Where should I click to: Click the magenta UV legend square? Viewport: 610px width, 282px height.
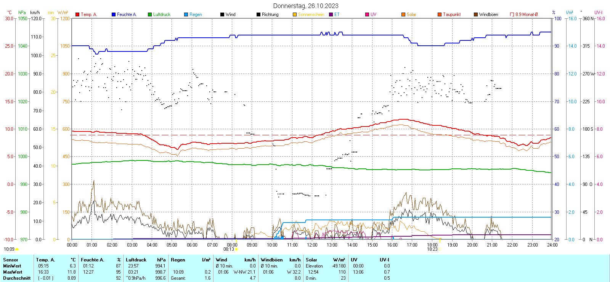click(367, 14)
